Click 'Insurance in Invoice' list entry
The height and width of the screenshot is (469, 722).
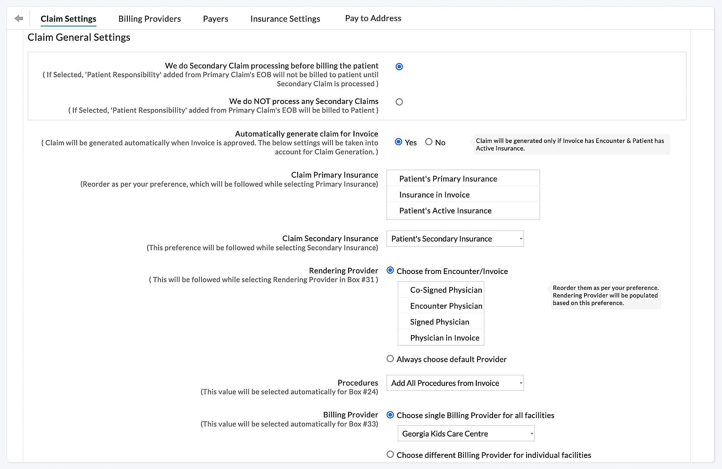click(x=434, y=194)
